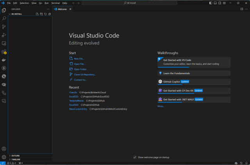
Task: Open the GitHub Copilot walkthrough
Action: click(172, 82)
